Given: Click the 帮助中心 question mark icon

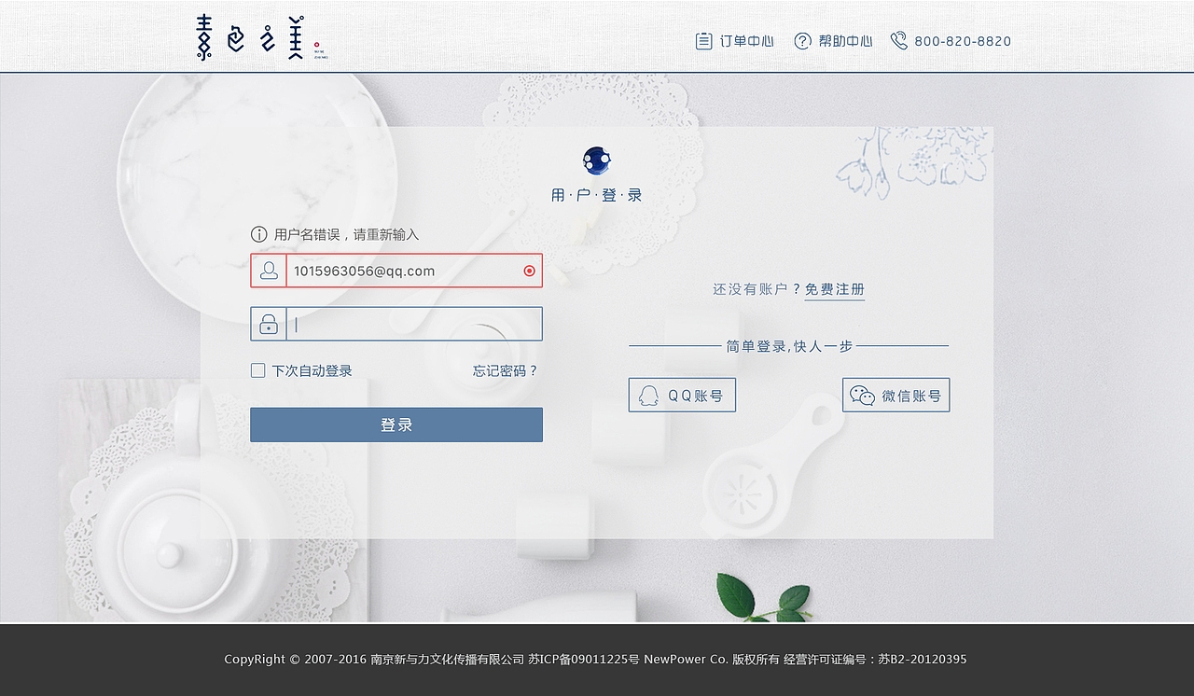Looking at the screenshot, I should (801, 40).
